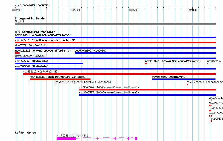Click the esv2730367 red bracket glyph
This screenshot has width=223, height=141.
210,100
